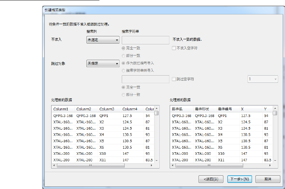Click Colunm3 header in 处理前的数据 table
Image resolution: width=285 pixels, height=189 pixels.
point(109,109)
